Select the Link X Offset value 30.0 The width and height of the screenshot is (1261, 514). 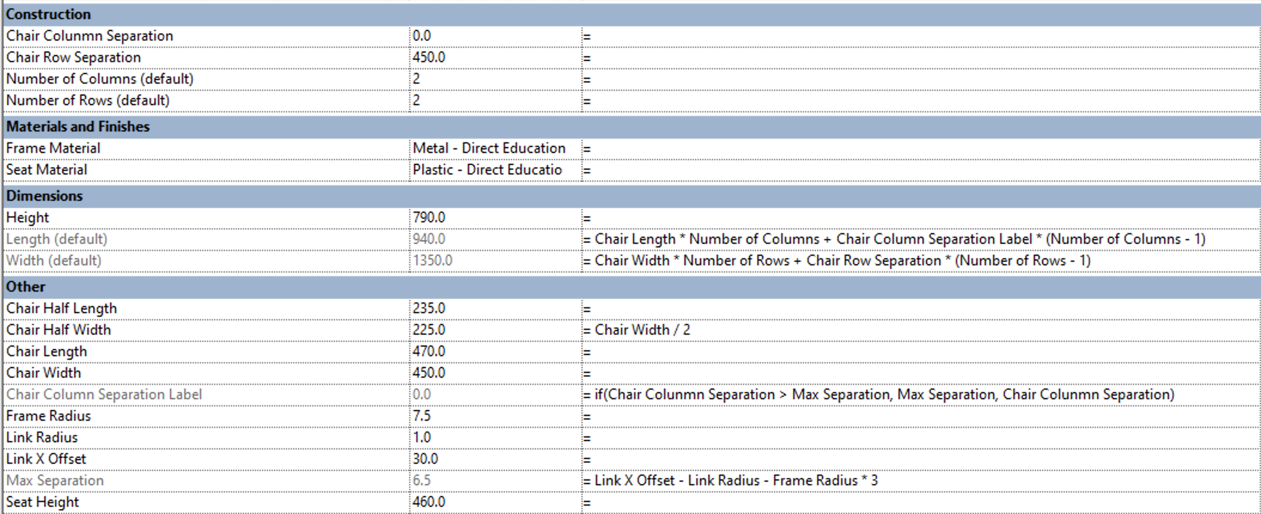coord(495,459)
